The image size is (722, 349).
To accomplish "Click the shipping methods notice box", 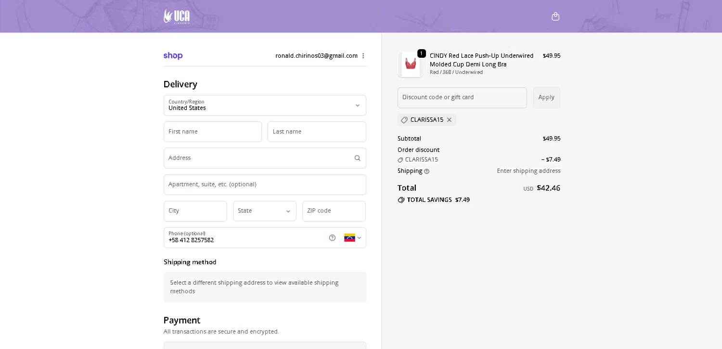I will (x=265, y=287).
